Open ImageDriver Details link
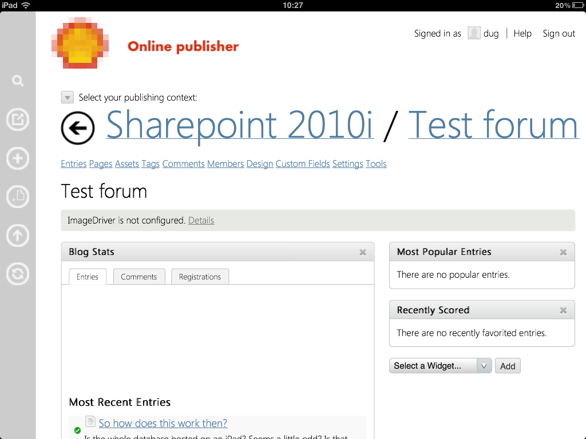586x439 pixels. (201, 220)
